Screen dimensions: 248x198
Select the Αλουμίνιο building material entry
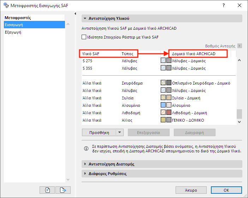pyautogui.click(x=181, y=105)
